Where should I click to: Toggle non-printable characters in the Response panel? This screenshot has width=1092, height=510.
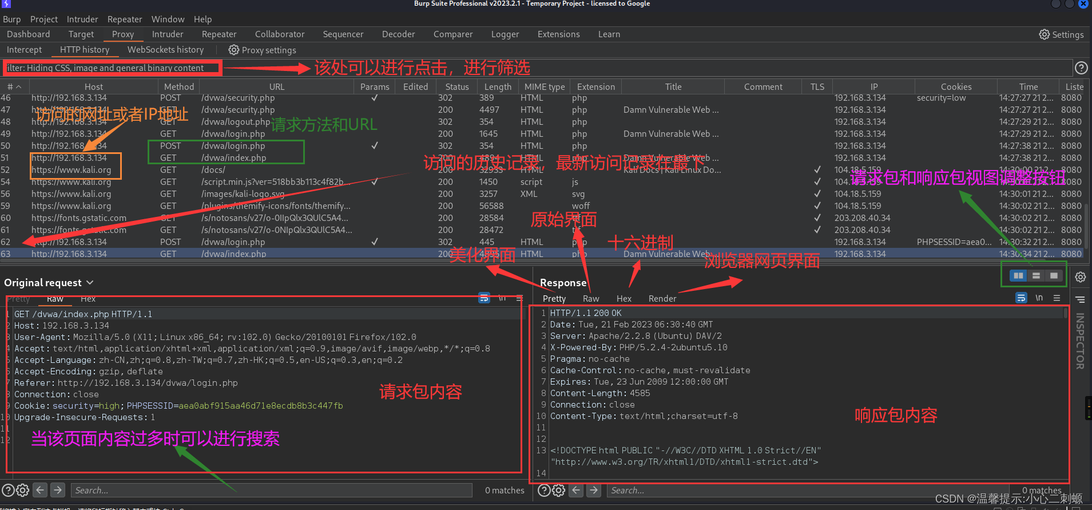[x=1039, y=298]
